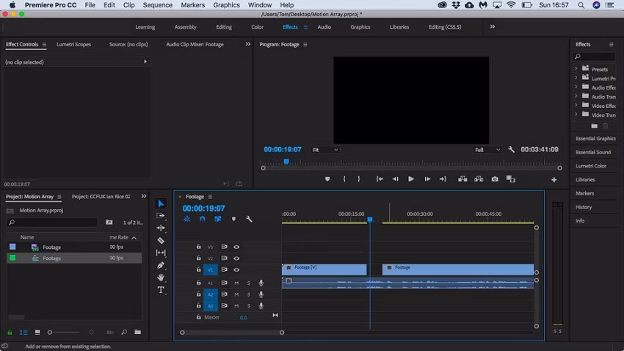The width and height of the screenshot is (624, 351).
Task: Select the Razor tool in the tools panel
Action: 161,240
